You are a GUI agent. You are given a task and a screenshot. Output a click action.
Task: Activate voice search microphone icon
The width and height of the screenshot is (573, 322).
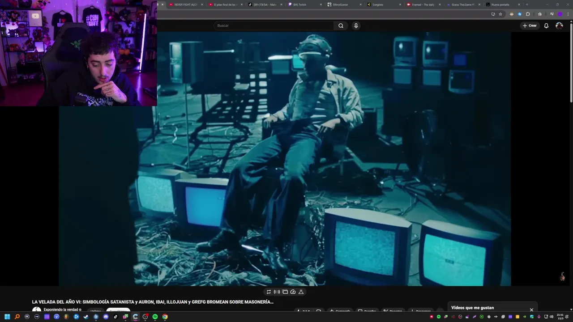pos(356,25)
